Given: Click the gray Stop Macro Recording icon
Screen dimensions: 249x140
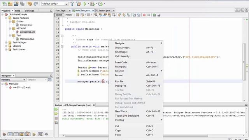Looking at the screenshot, I should coord(149,15).
